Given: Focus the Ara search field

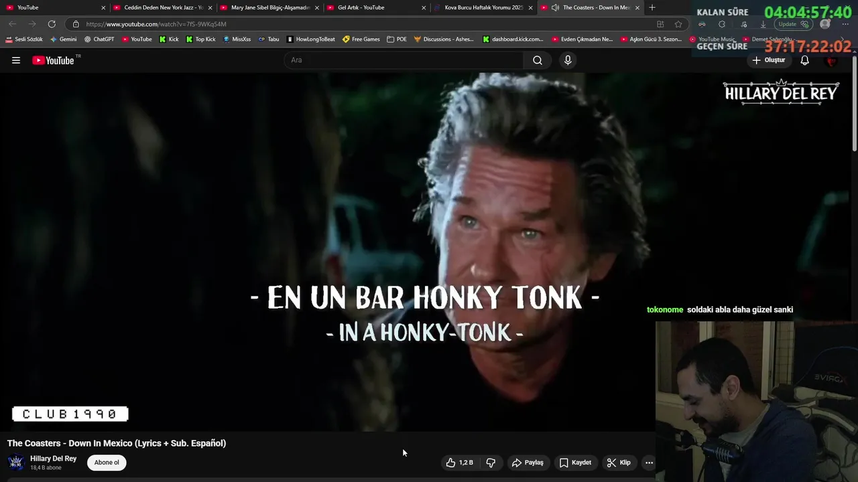Looking at the screenshot, I should 404,60.
